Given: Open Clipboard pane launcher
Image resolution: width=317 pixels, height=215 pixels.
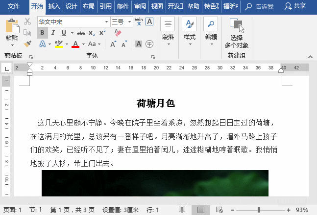Looking at the screenshot, I should pos(31,57).
